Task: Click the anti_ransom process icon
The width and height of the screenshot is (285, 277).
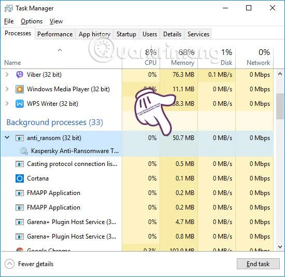Action: (x=20, y=138)
